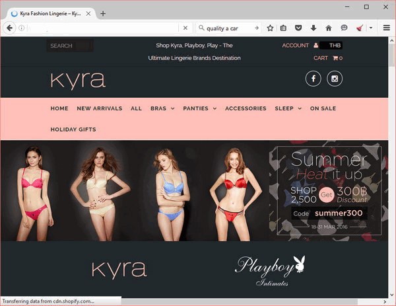The width and height of the screenshot is (396, 306).
Task: Click the store SEARCH field
Action: pos(69,46)
